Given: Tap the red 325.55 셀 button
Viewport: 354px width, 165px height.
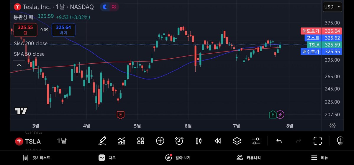Looking at the screenshot, I should [25, 30].
